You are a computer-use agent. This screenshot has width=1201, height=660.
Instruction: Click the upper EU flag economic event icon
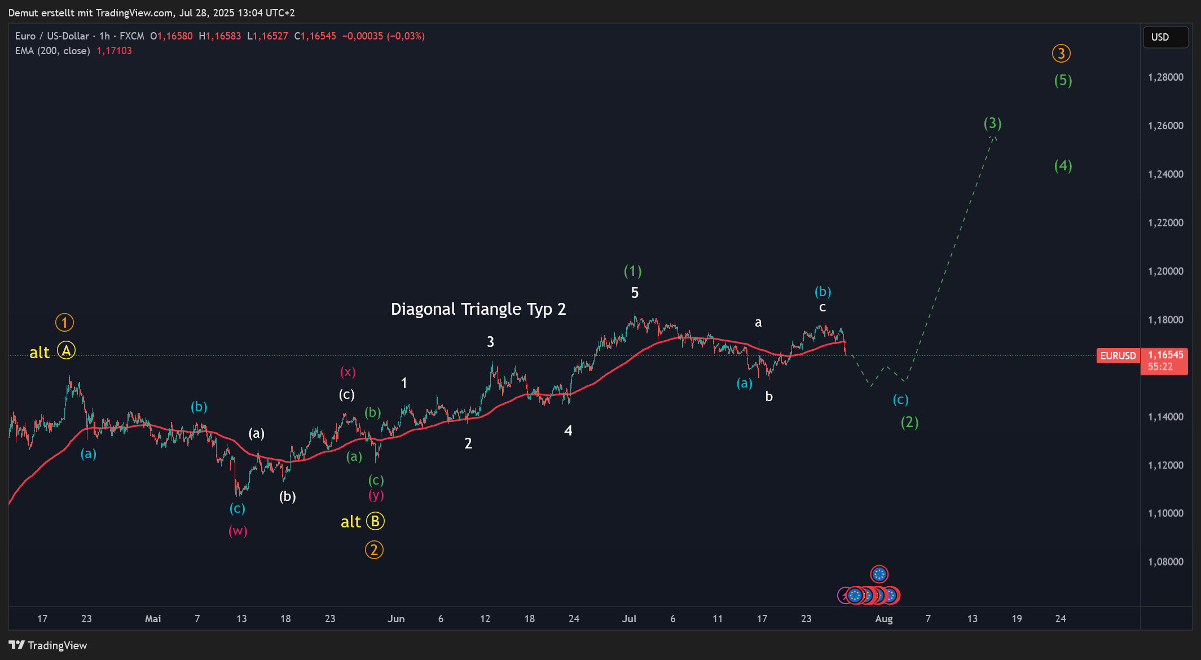pos(879,574)
